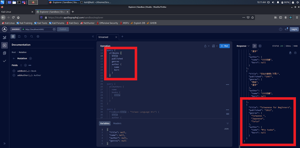
Task: Sort the Fields list
Action: tap(21, 65)
